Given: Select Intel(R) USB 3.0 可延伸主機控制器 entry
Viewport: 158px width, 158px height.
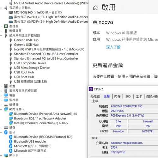Looking at the screenshot, I should (49, 49).
